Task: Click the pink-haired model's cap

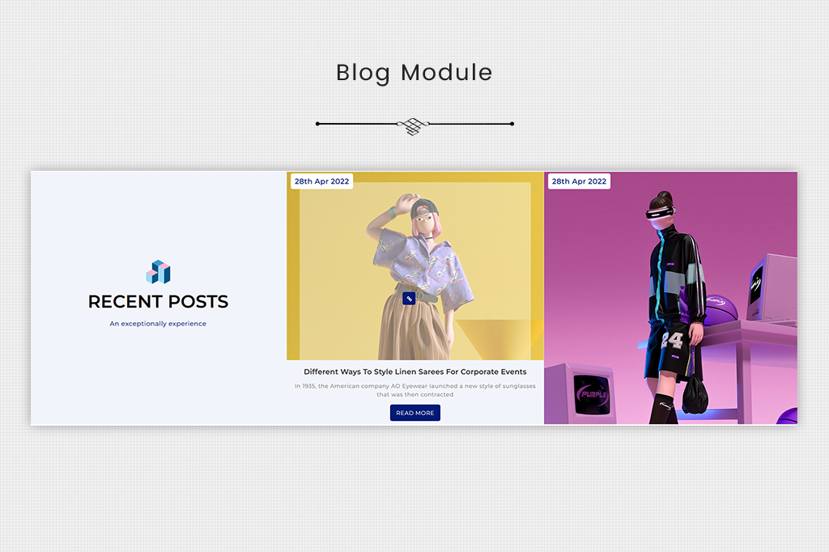Action: [421, 209]
